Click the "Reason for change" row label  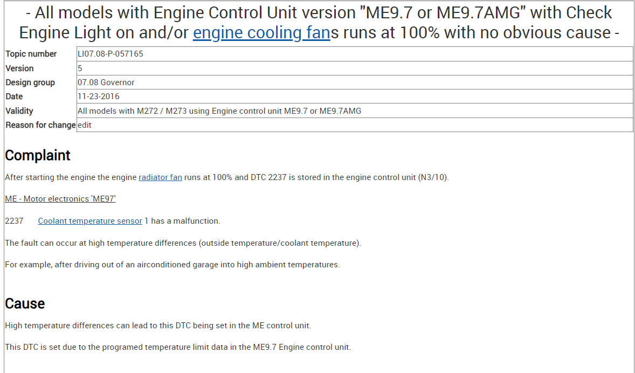pos(40,125)
